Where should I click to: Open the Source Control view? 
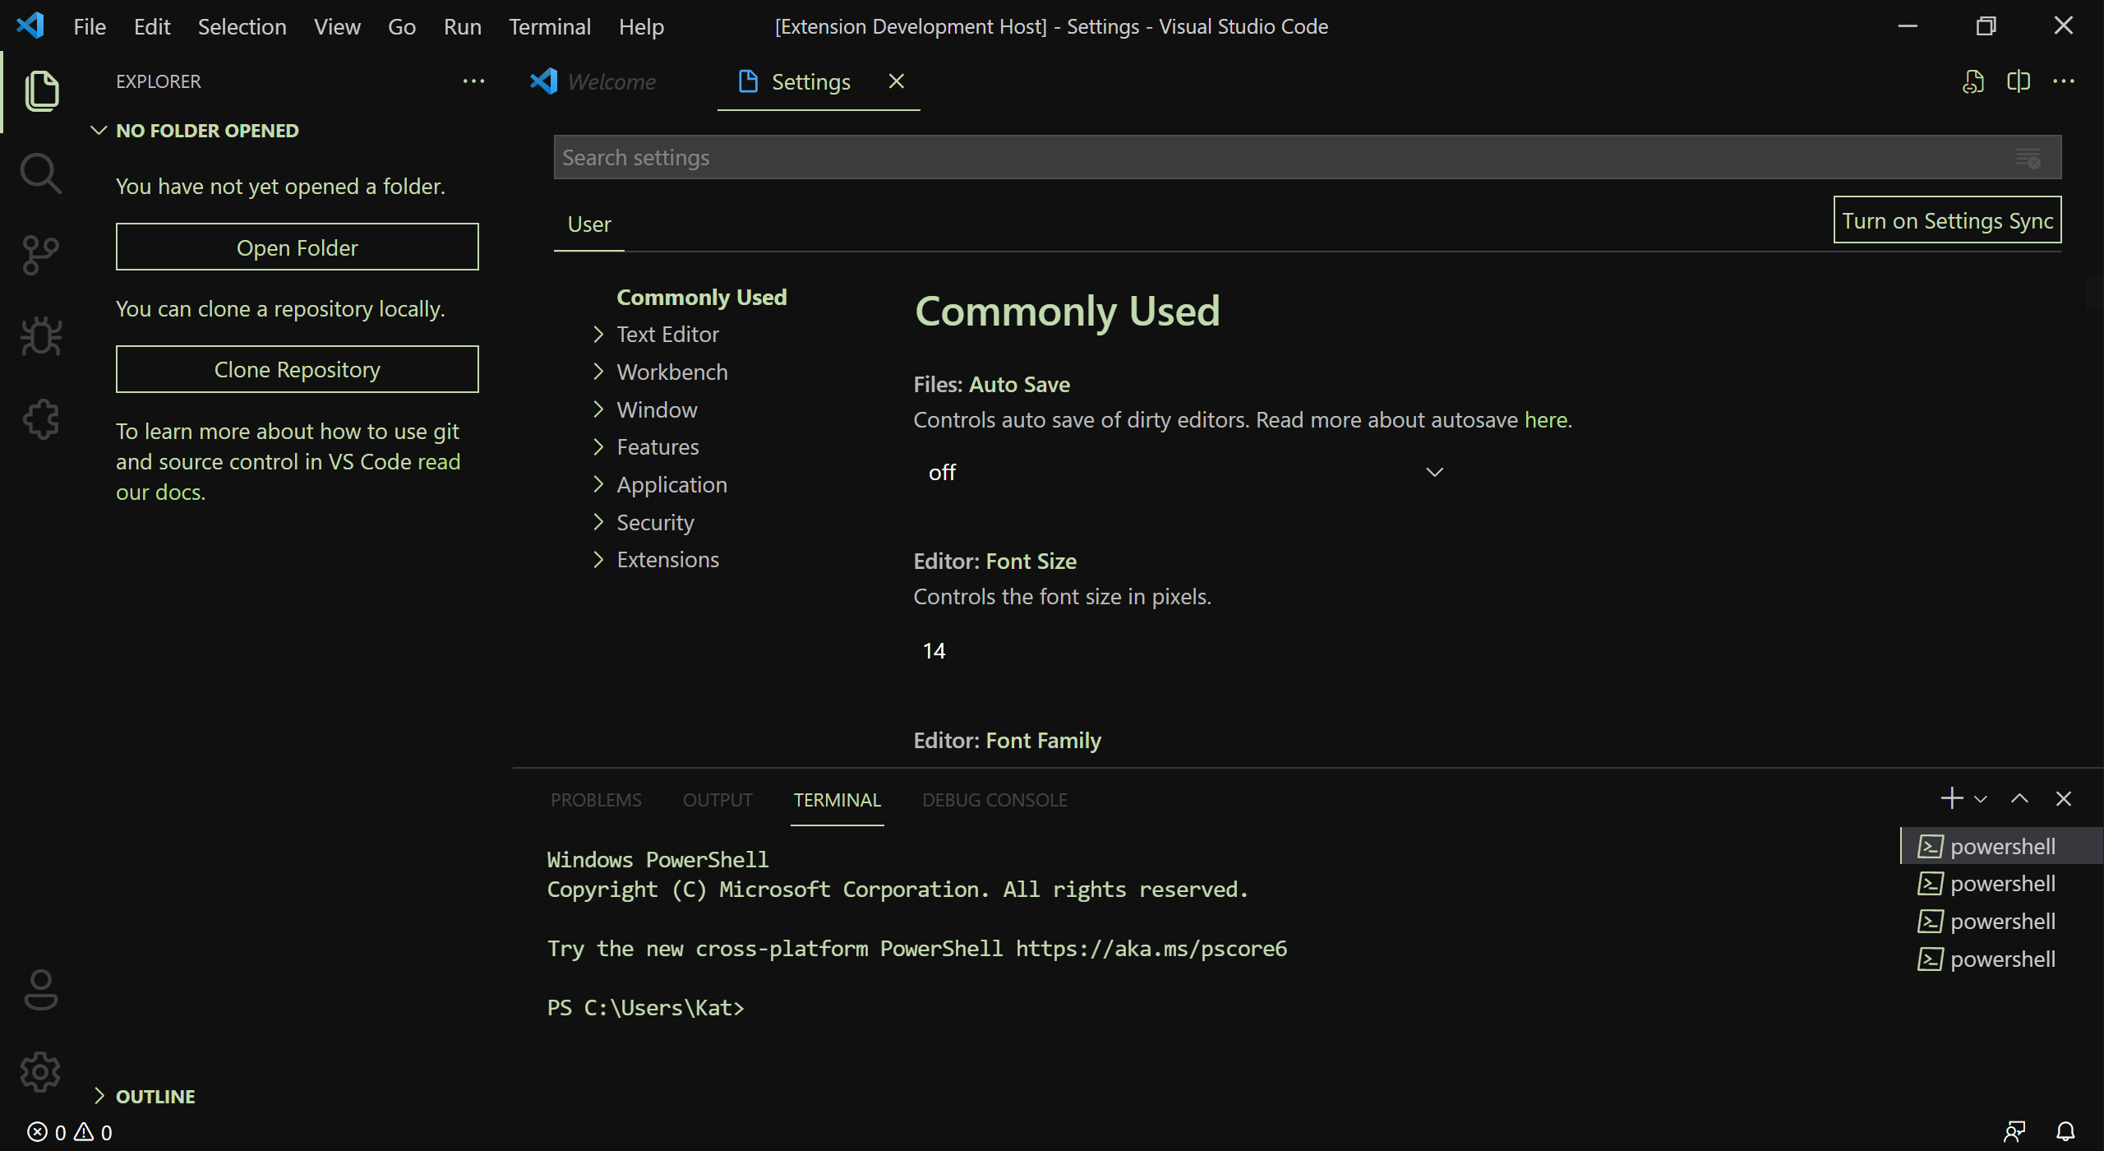(40, 255)
